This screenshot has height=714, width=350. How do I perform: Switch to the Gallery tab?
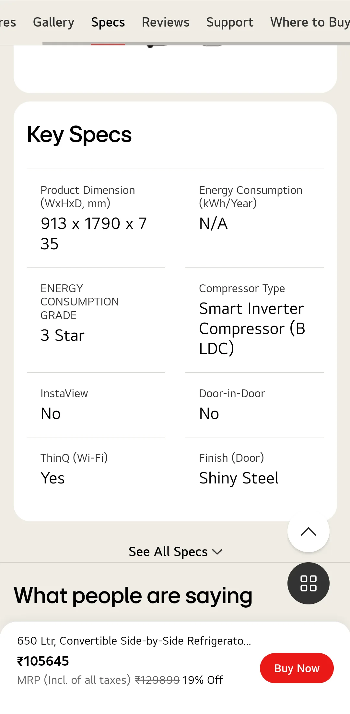[x=53, y=22]
